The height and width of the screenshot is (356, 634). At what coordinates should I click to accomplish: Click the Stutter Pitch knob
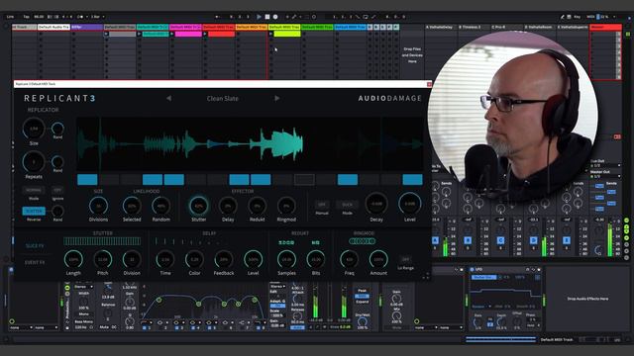click(103, 259)
